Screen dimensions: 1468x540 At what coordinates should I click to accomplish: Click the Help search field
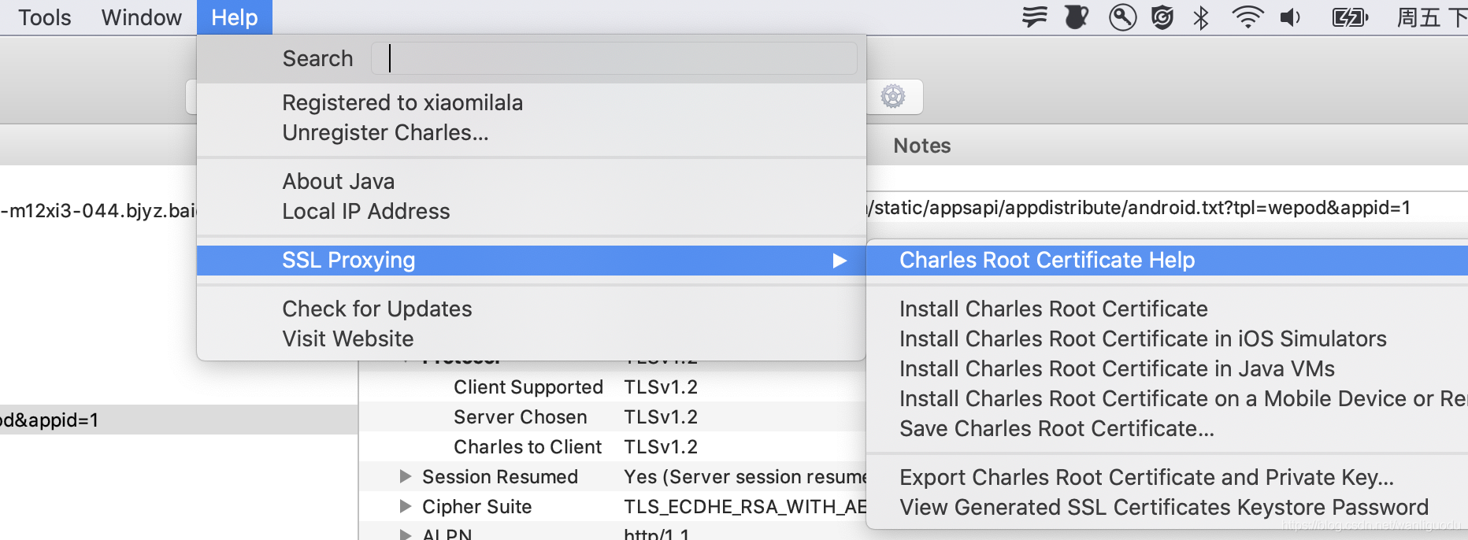coord(614,58)
